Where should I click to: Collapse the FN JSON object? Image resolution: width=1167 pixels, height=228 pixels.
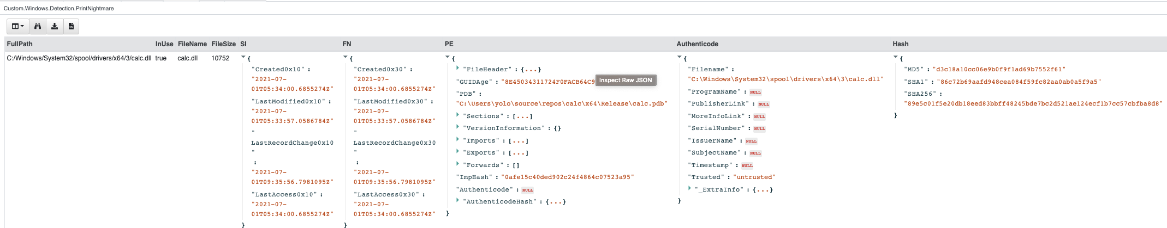[345, 57]
